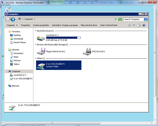Screen dimensions: 158x126
Task: Click the Search Computer input field
Action: (133, 19)
